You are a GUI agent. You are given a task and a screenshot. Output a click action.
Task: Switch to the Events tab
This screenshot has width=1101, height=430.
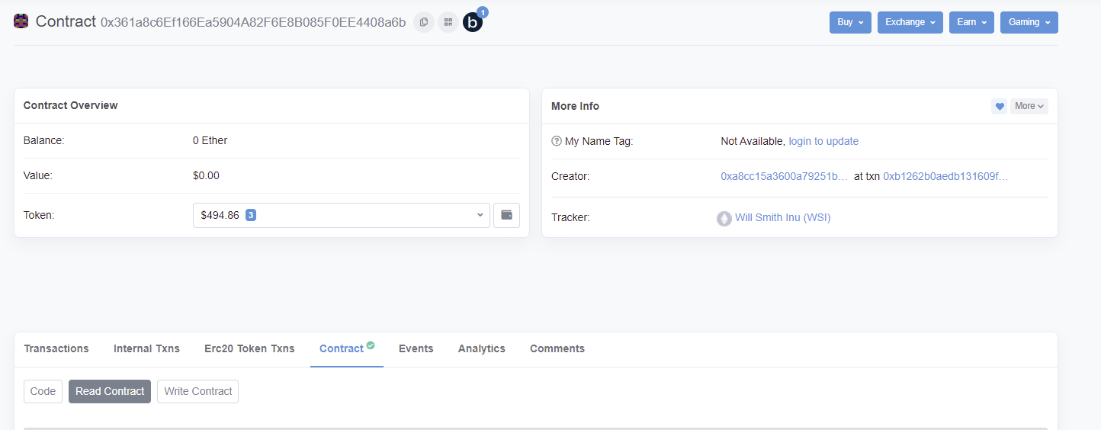pyautogui.click(x=416, y=348)
